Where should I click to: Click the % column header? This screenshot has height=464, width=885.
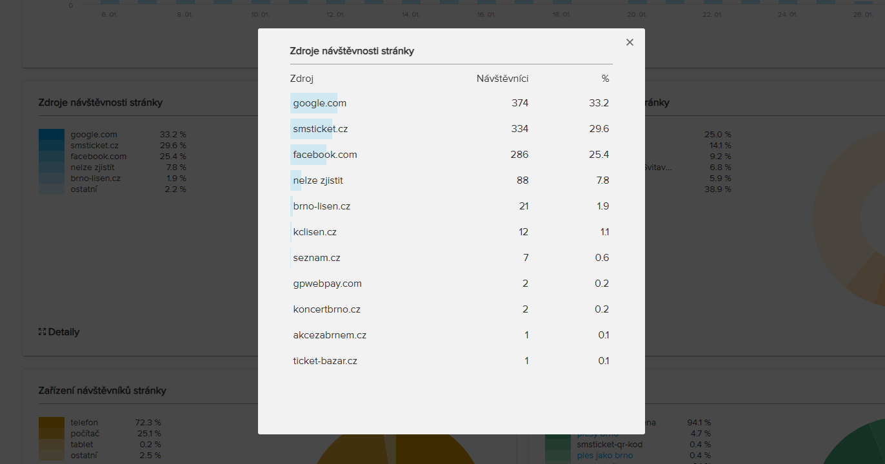(x=605, y=79)
